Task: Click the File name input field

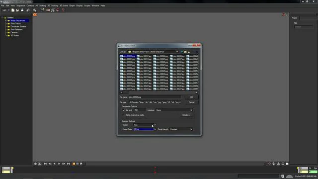Action: [x=155, y=97]
